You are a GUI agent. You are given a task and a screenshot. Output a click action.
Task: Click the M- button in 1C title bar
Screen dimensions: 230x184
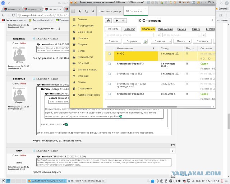[188, 3]
